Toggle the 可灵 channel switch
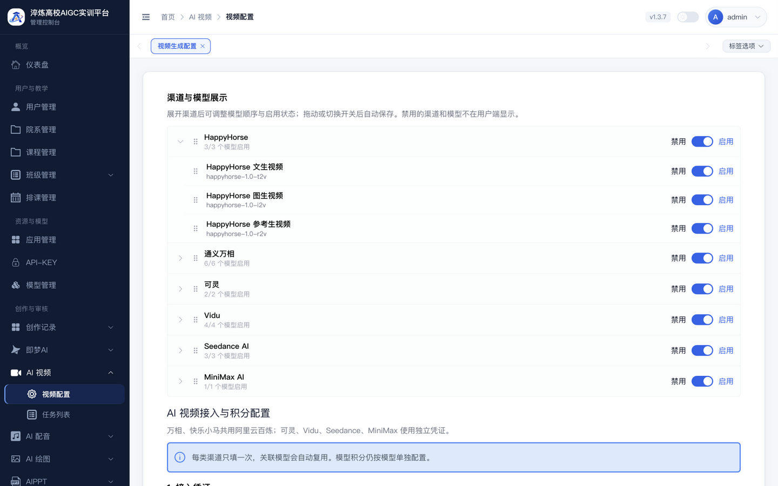 pyautogui.click(x=702, y=289)
